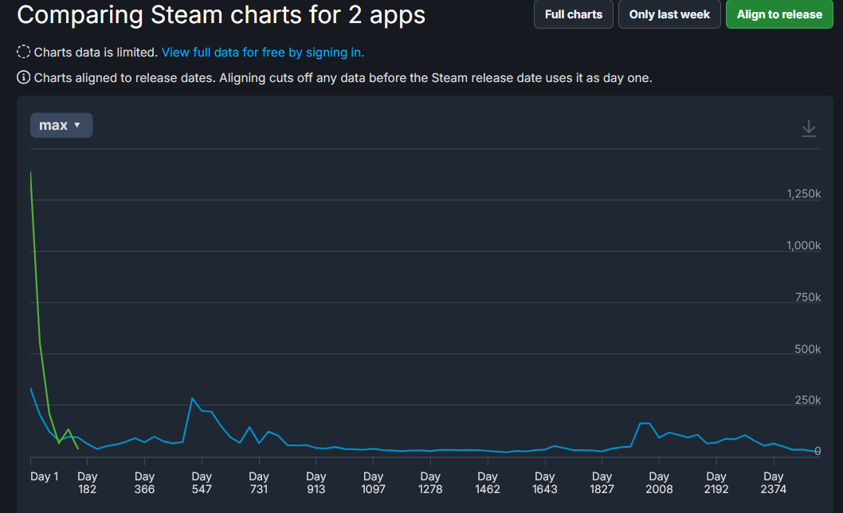Click the dashed circle icon beside "Charts data is limited"
The width and height of the screenshot is (843, 513).
[24, 52]
